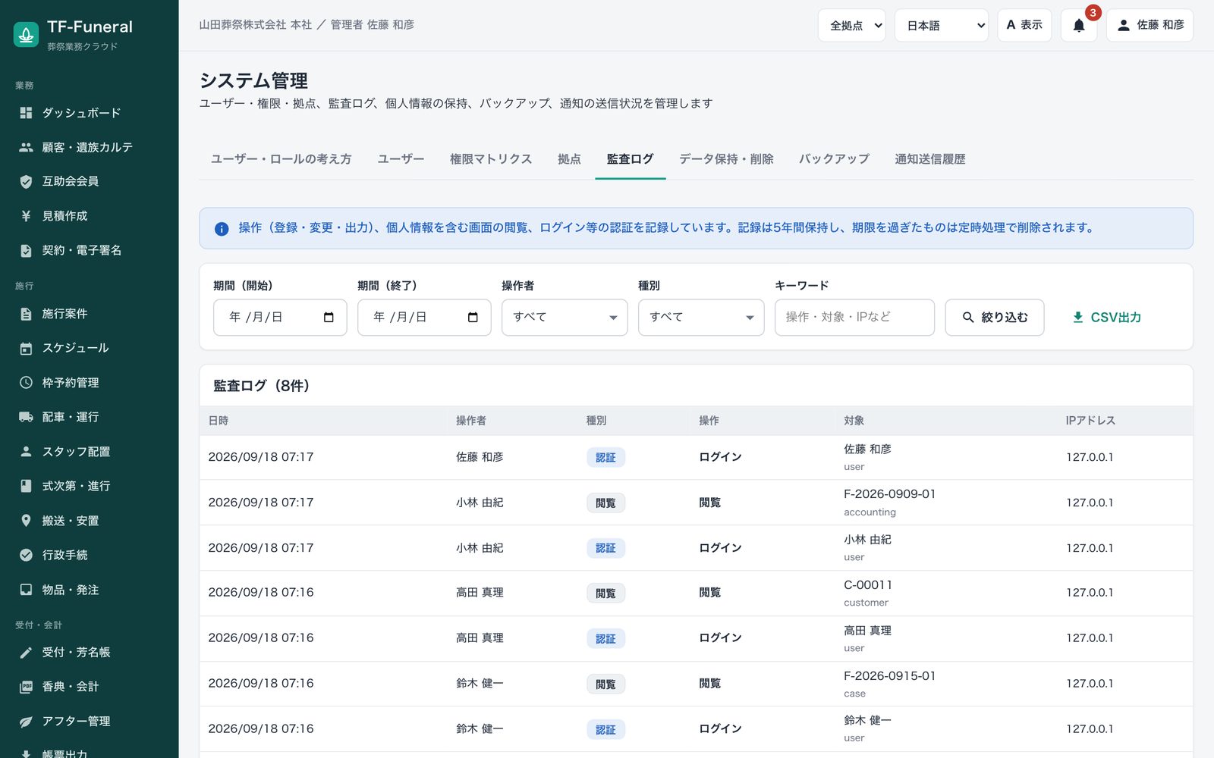Click the スケジュール calendar icon
The height and width of the screenshot is (758, 1214).
tap(26, 348)
